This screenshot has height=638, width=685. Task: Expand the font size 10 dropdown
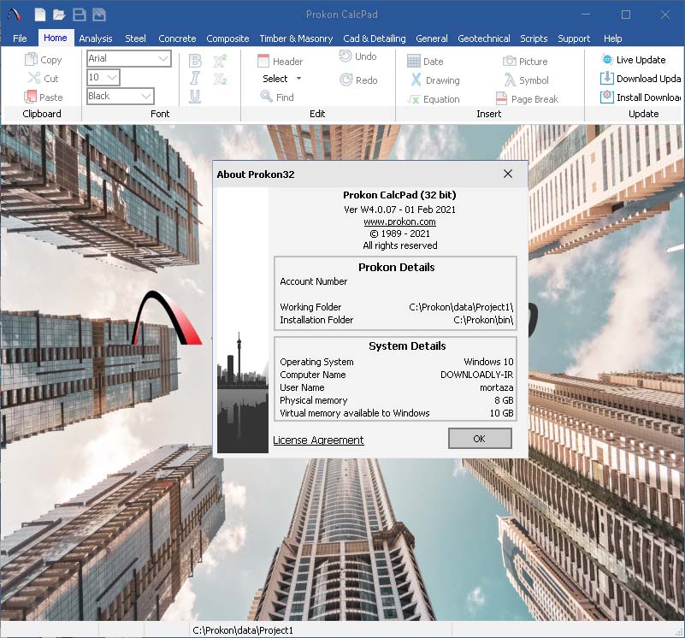click(x=112, y=78)
